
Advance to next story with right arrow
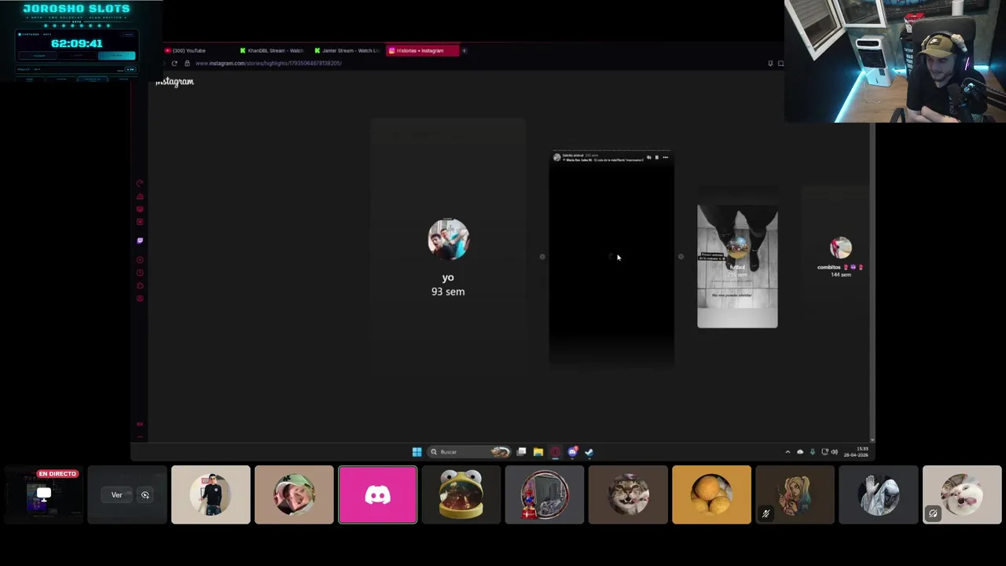coord(681,256)
